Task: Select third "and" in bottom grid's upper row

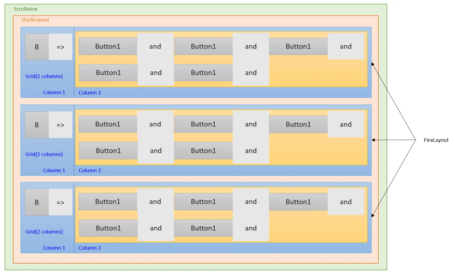Action: point(346,202)
